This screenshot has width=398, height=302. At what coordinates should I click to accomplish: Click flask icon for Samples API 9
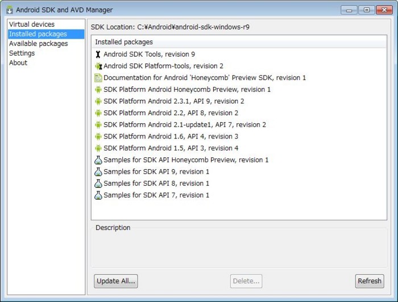coord(98,172)
